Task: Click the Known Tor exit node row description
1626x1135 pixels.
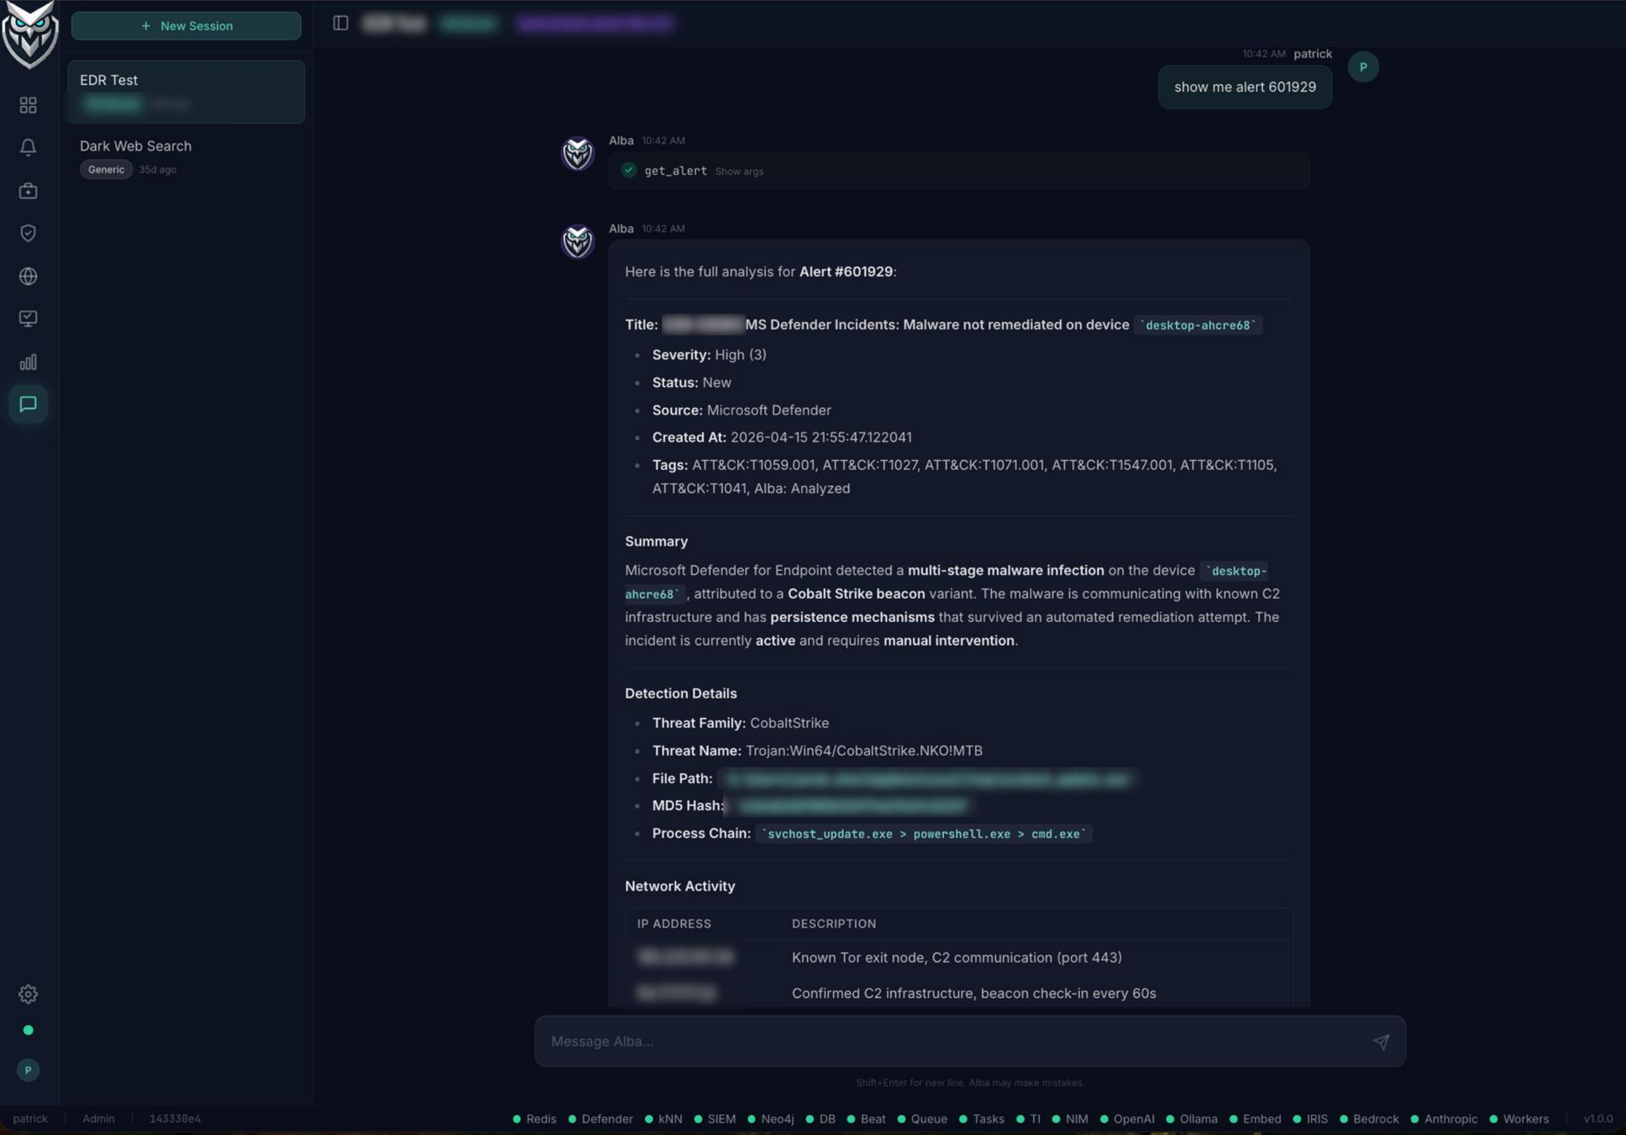Action: [x=957, y=958]
